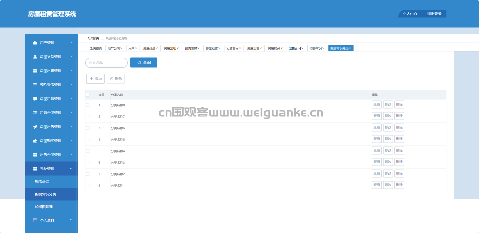Viewport: 479px width, 233px height.
Task: Click 退出登录 to log out
Action: (434, 14)
